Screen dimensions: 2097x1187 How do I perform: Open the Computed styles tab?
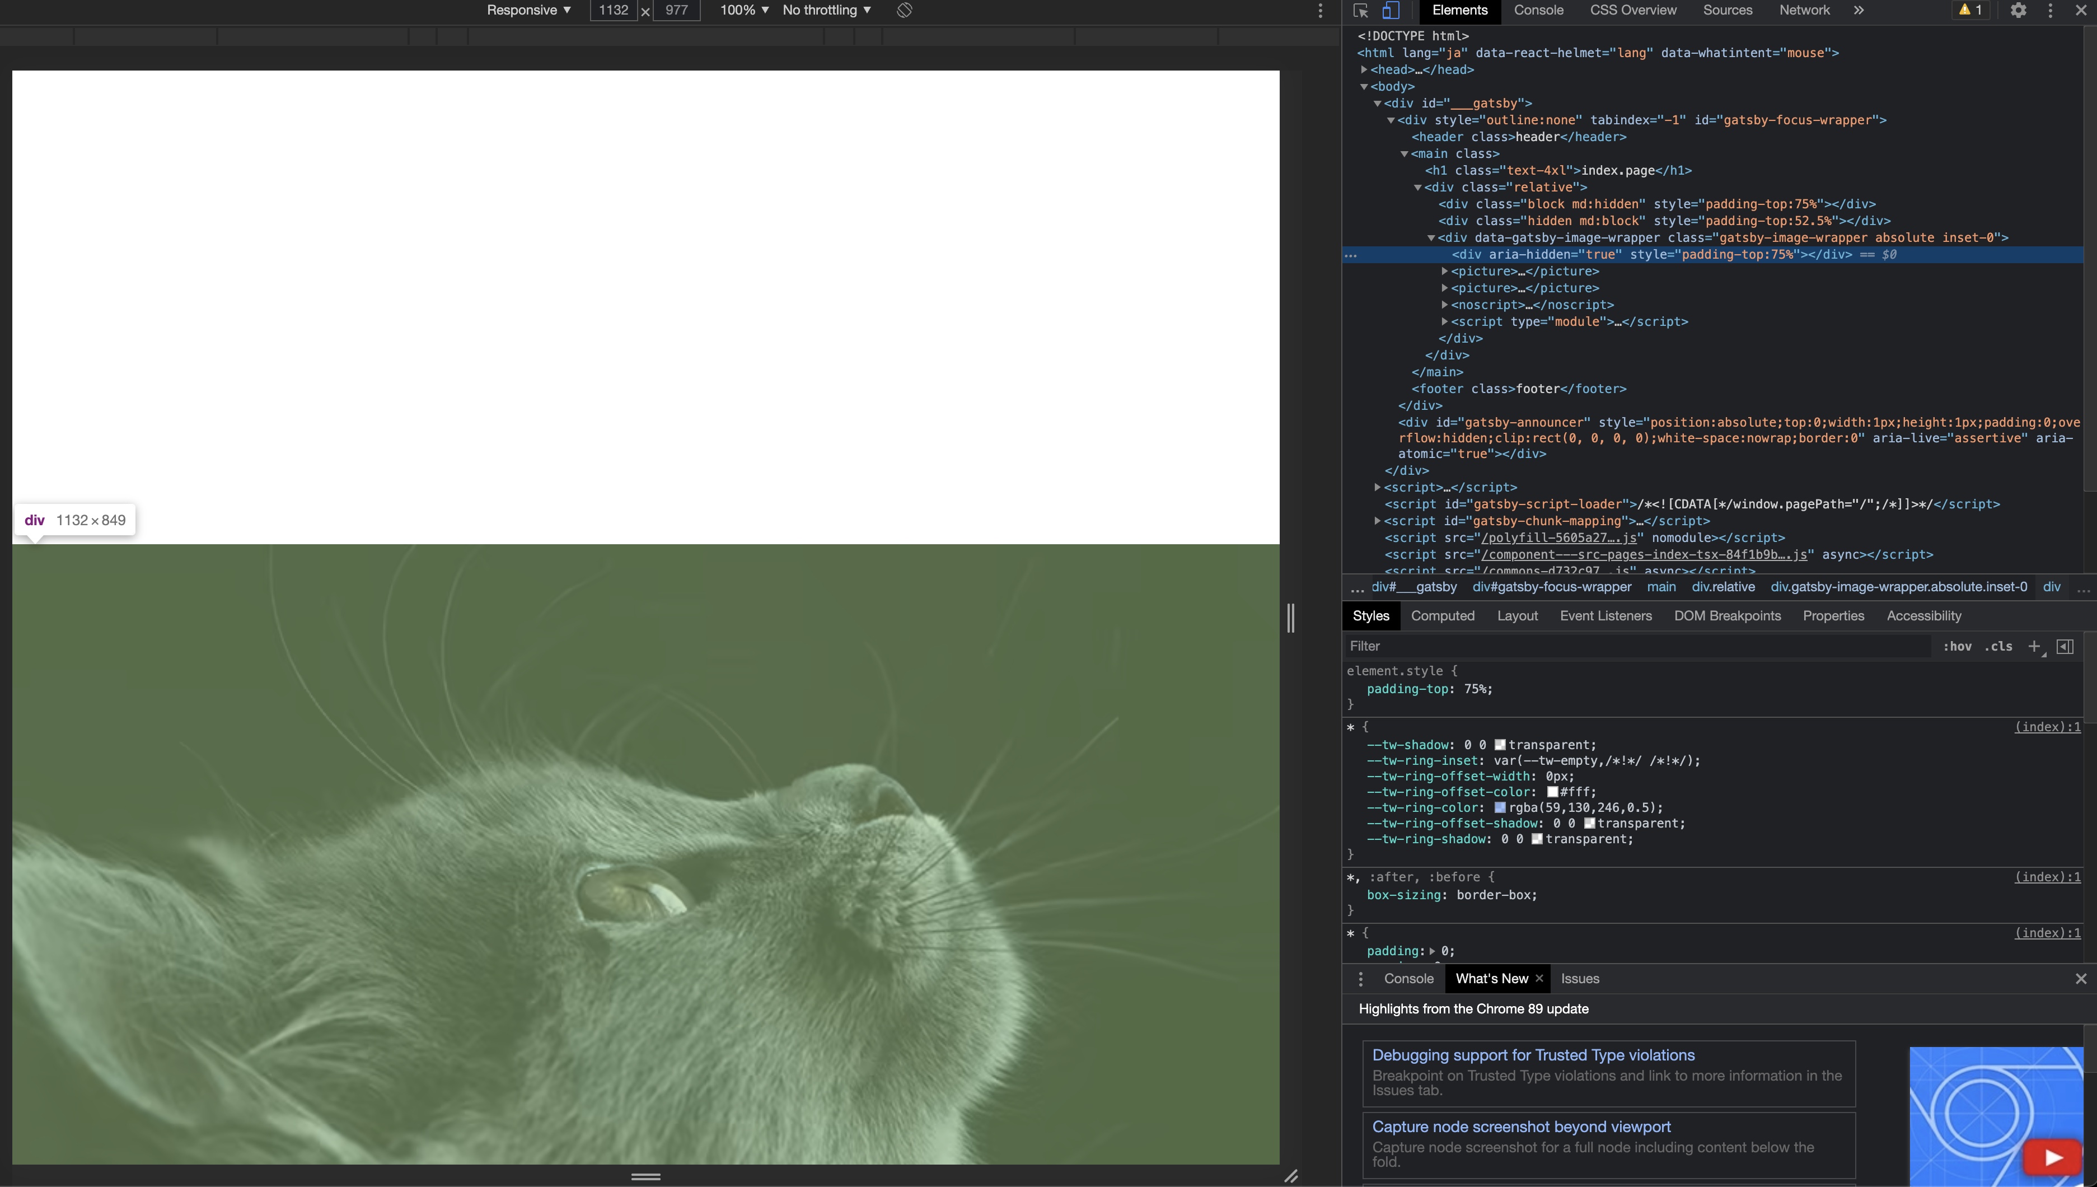click(1441, 616)
